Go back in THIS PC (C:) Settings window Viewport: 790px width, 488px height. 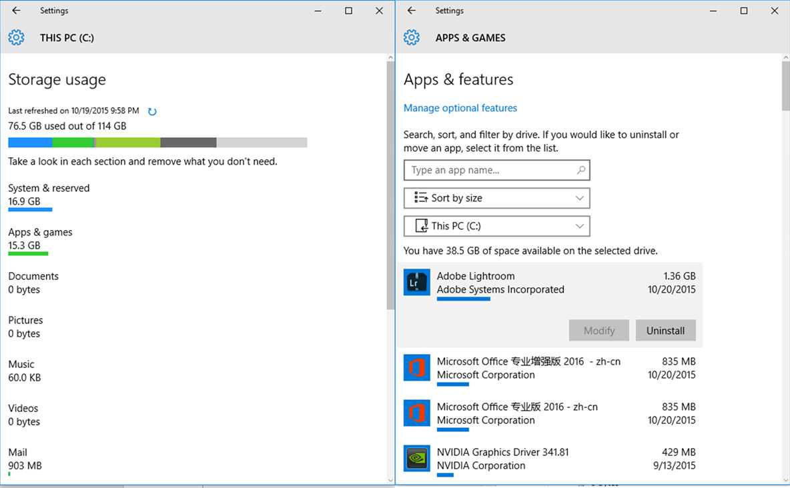click(x=16, y=11)
